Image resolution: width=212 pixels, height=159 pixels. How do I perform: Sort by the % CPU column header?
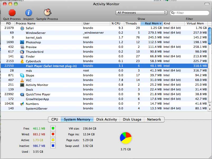117,23
